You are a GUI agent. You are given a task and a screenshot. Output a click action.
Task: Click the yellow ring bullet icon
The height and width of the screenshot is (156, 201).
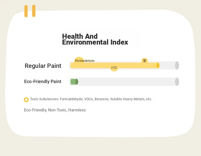pyautogui.click(x=26, y=100)
